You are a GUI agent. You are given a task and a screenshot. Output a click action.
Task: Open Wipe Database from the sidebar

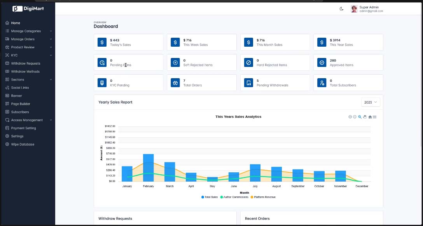pyautogui.click(x=22, y=144)
